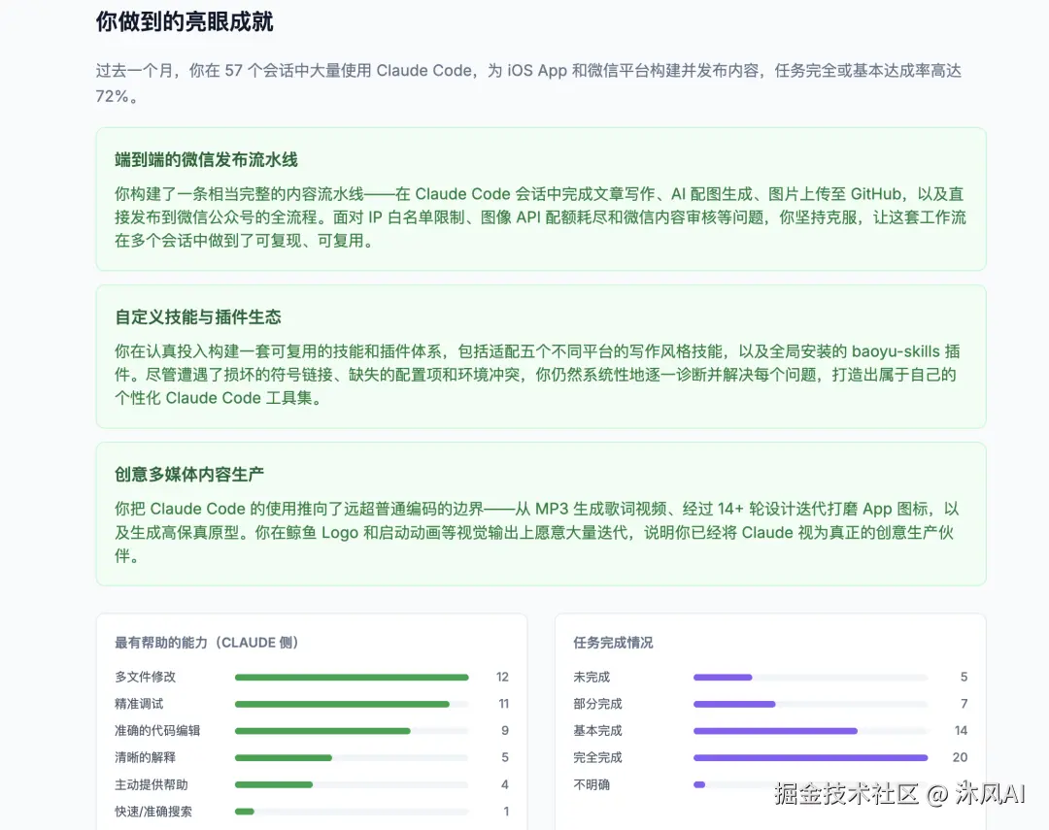This screenshot has width=1049, height=830.
Task: Click the 多文件修改 row label
Action: [x=145, y=677]
